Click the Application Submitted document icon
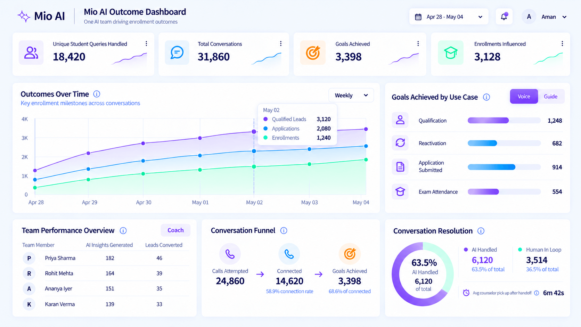The height and width of the screenshot is (327, 581). pyautogui.click(x=400, y=167)
